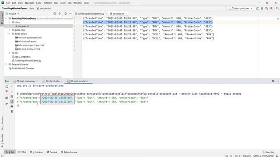Click the UTF-8 encoding in status bar

point(237,156)
